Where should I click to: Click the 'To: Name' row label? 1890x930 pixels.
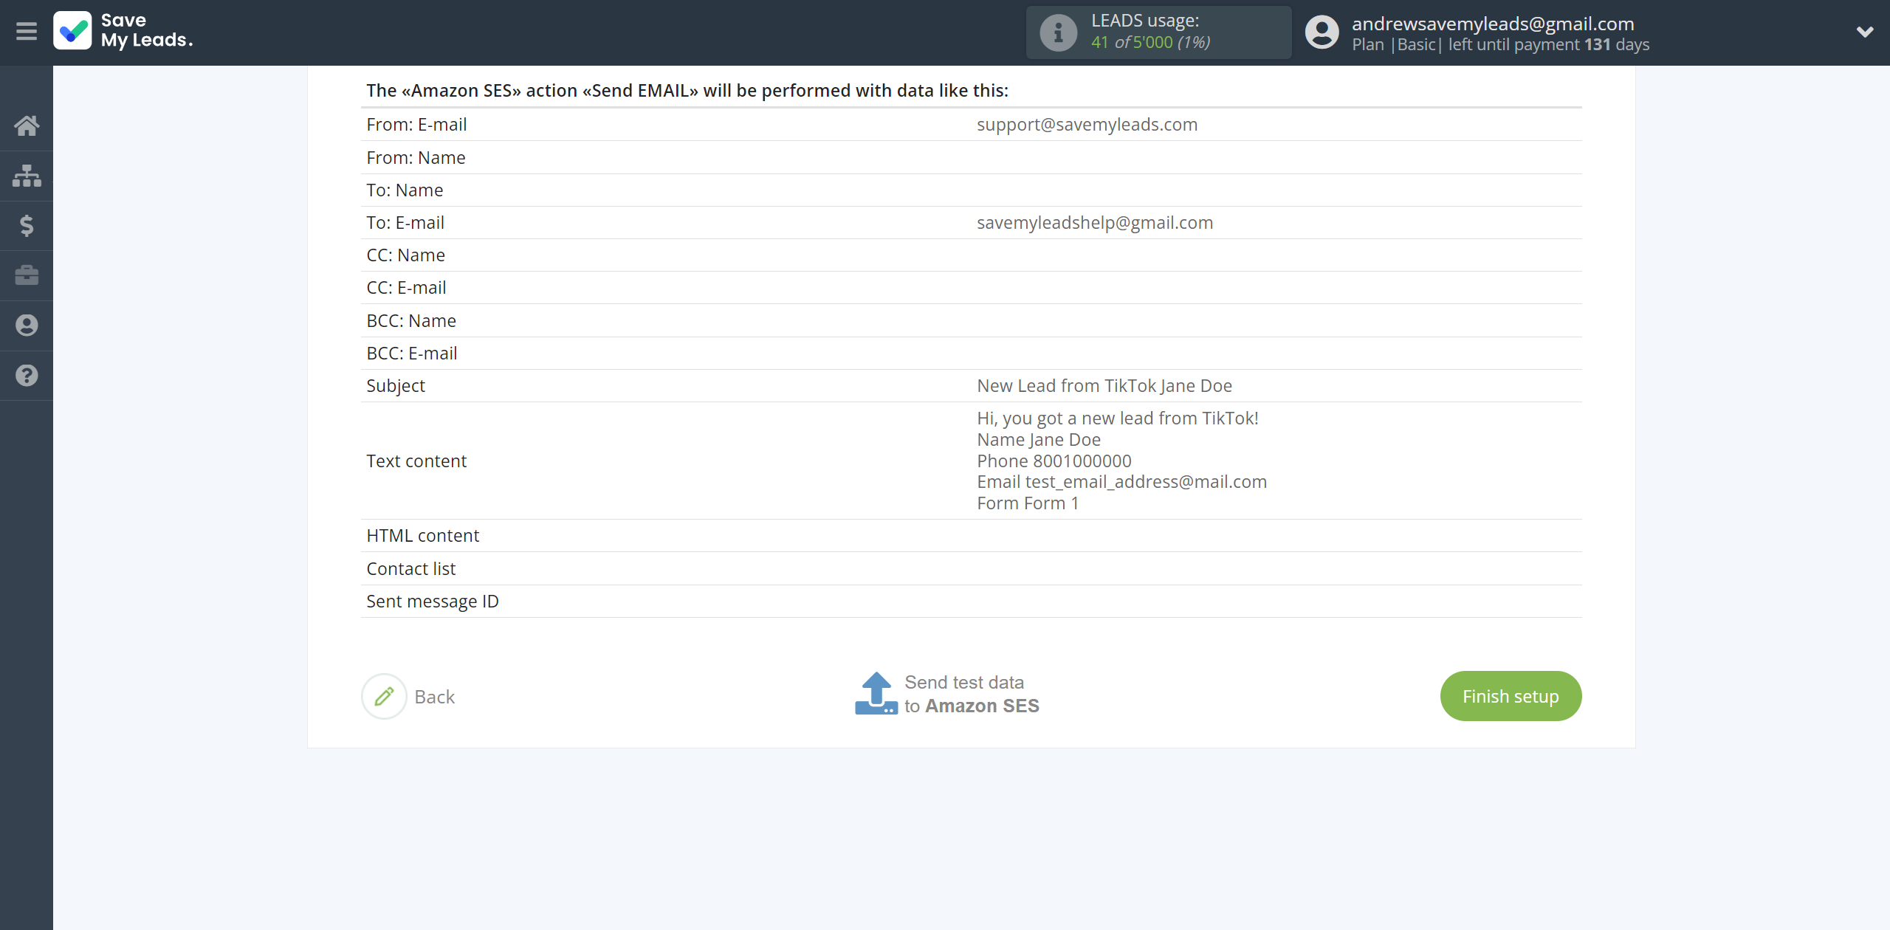click(x=405, y=190)
